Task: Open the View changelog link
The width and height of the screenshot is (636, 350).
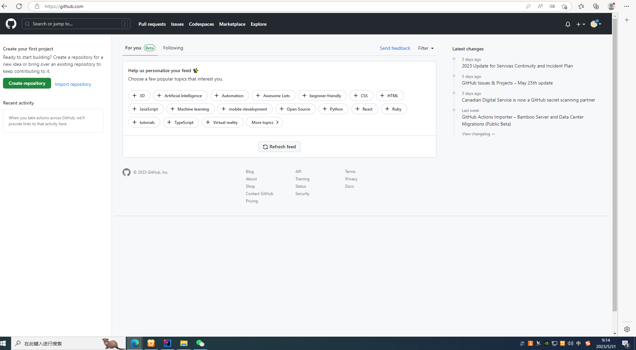Action: click(x=478, y=134)
